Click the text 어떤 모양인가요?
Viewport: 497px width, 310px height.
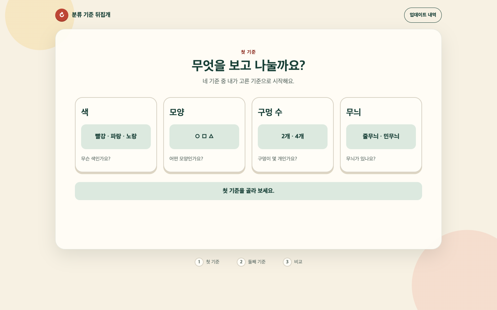186,159
